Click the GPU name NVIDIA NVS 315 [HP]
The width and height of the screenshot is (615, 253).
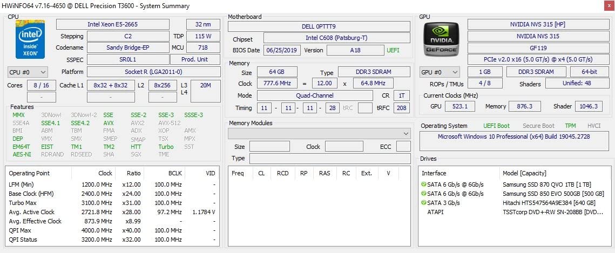(537, 24)
